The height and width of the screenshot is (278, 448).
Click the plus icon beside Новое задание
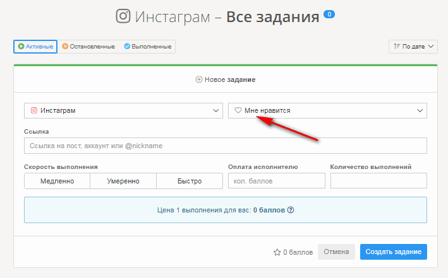[x=199, y=80]
